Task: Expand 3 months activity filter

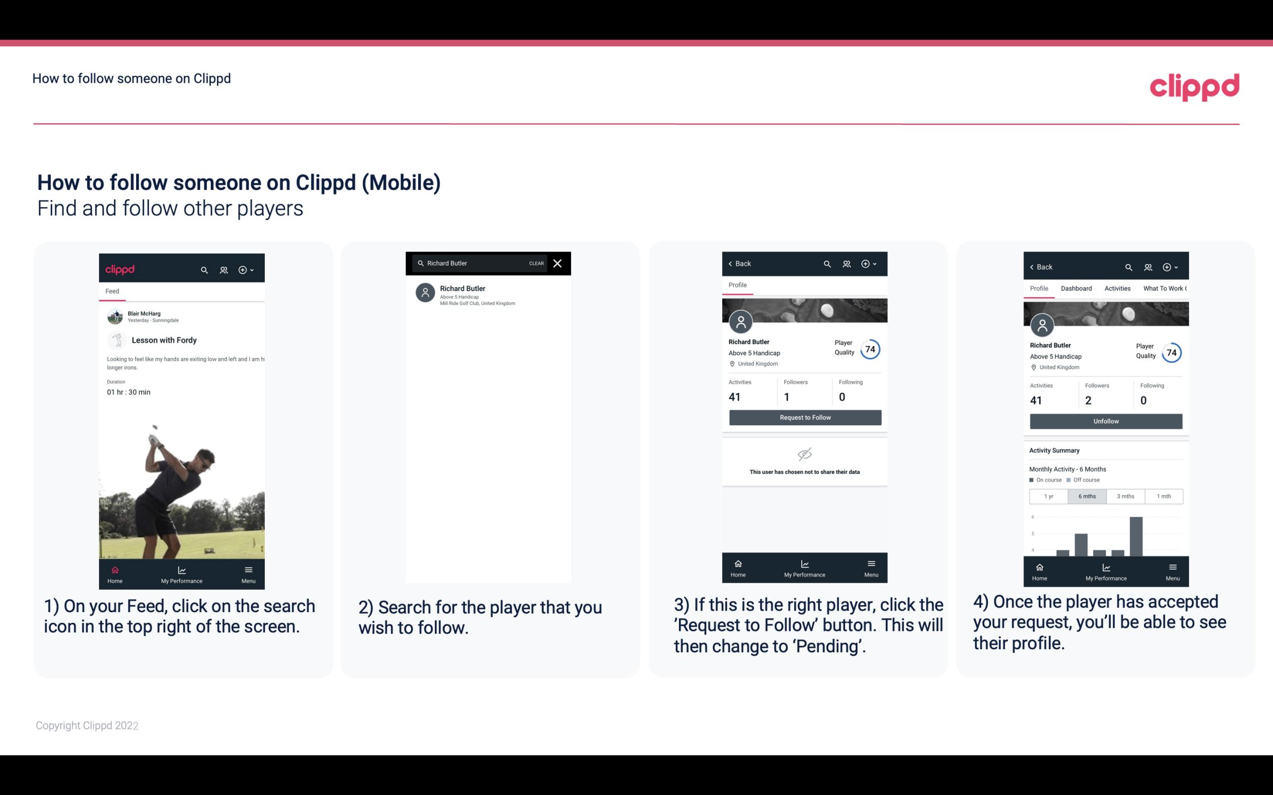Action: [1126, 495]
